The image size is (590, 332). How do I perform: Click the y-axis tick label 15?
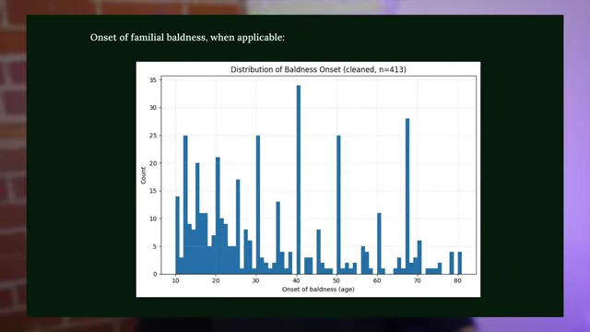[153, 191]
